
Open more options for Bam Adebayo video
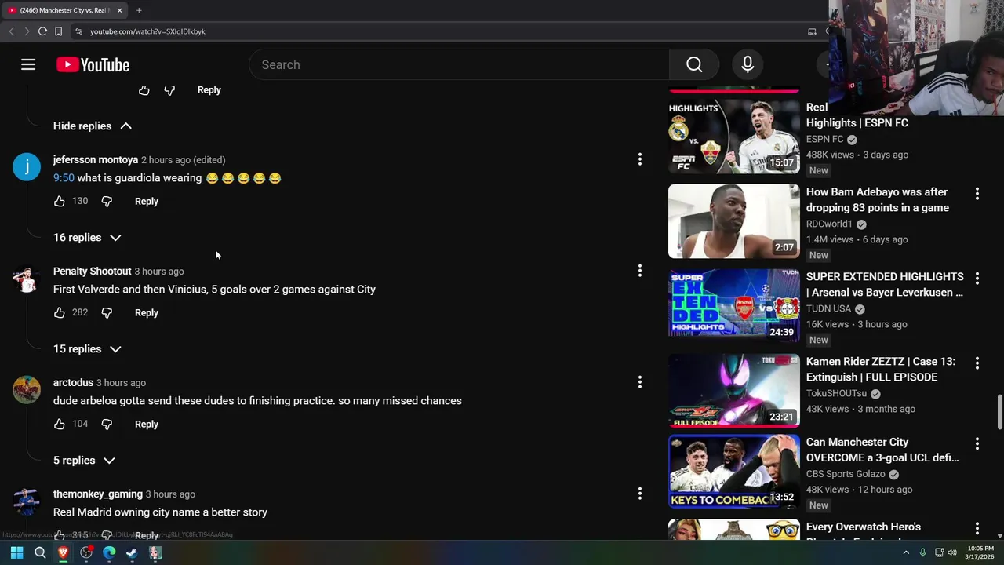(977, 193)
